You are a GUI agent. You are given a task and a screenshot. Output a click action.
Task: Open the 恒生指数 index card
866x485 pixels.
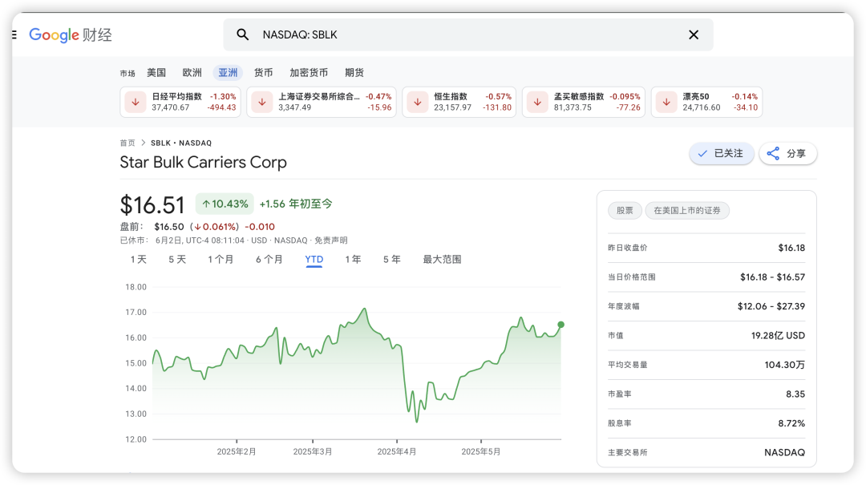pyautogui.click(x=459, y=102)
